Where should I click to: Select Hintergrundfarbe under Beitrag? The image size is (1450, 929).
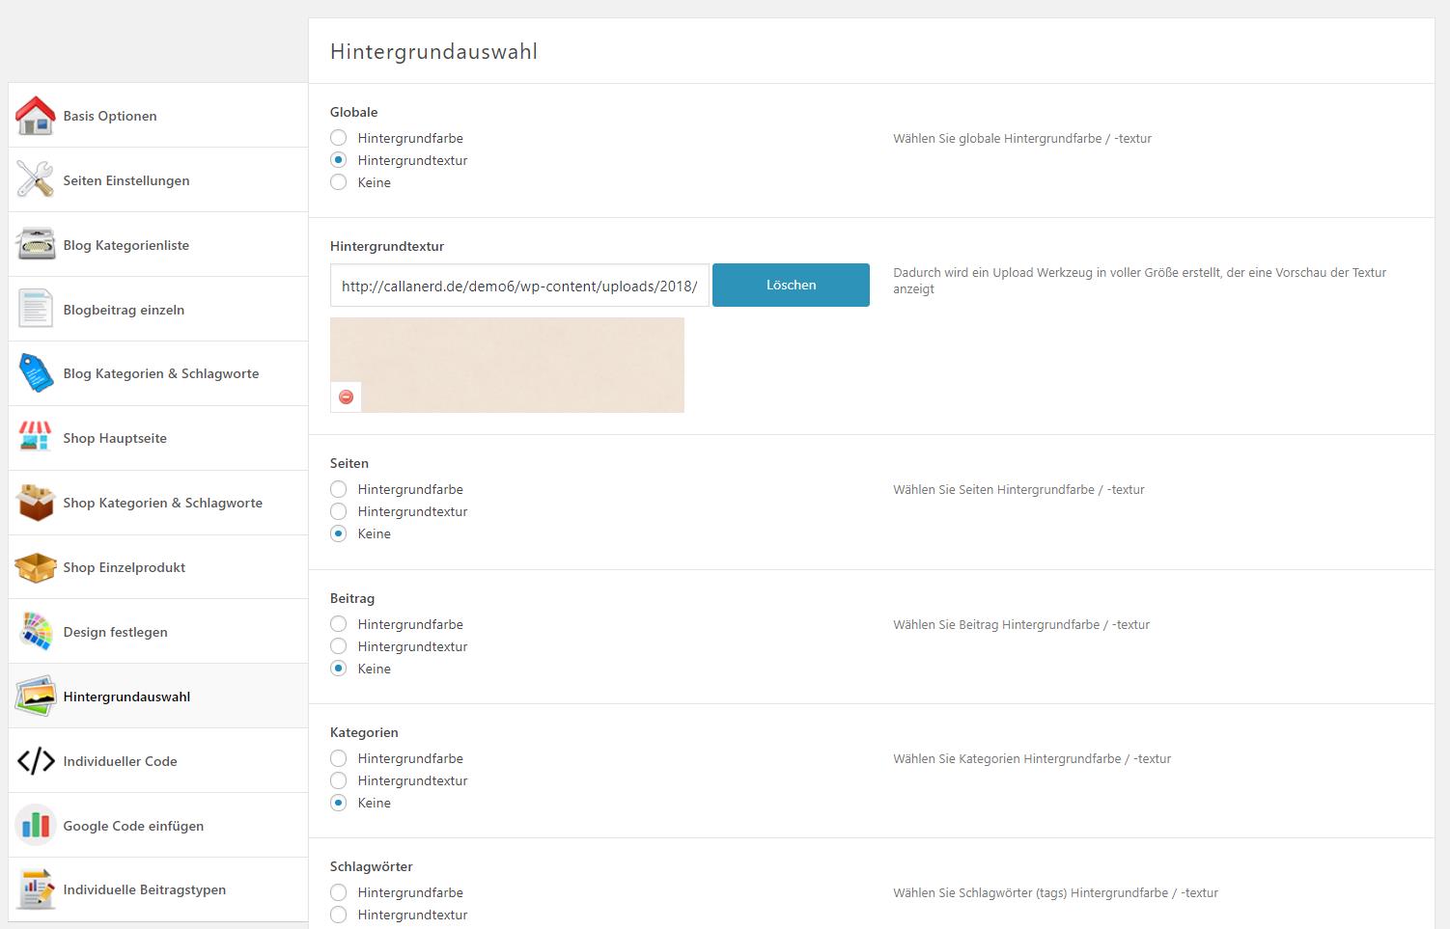tap(339, 624)
